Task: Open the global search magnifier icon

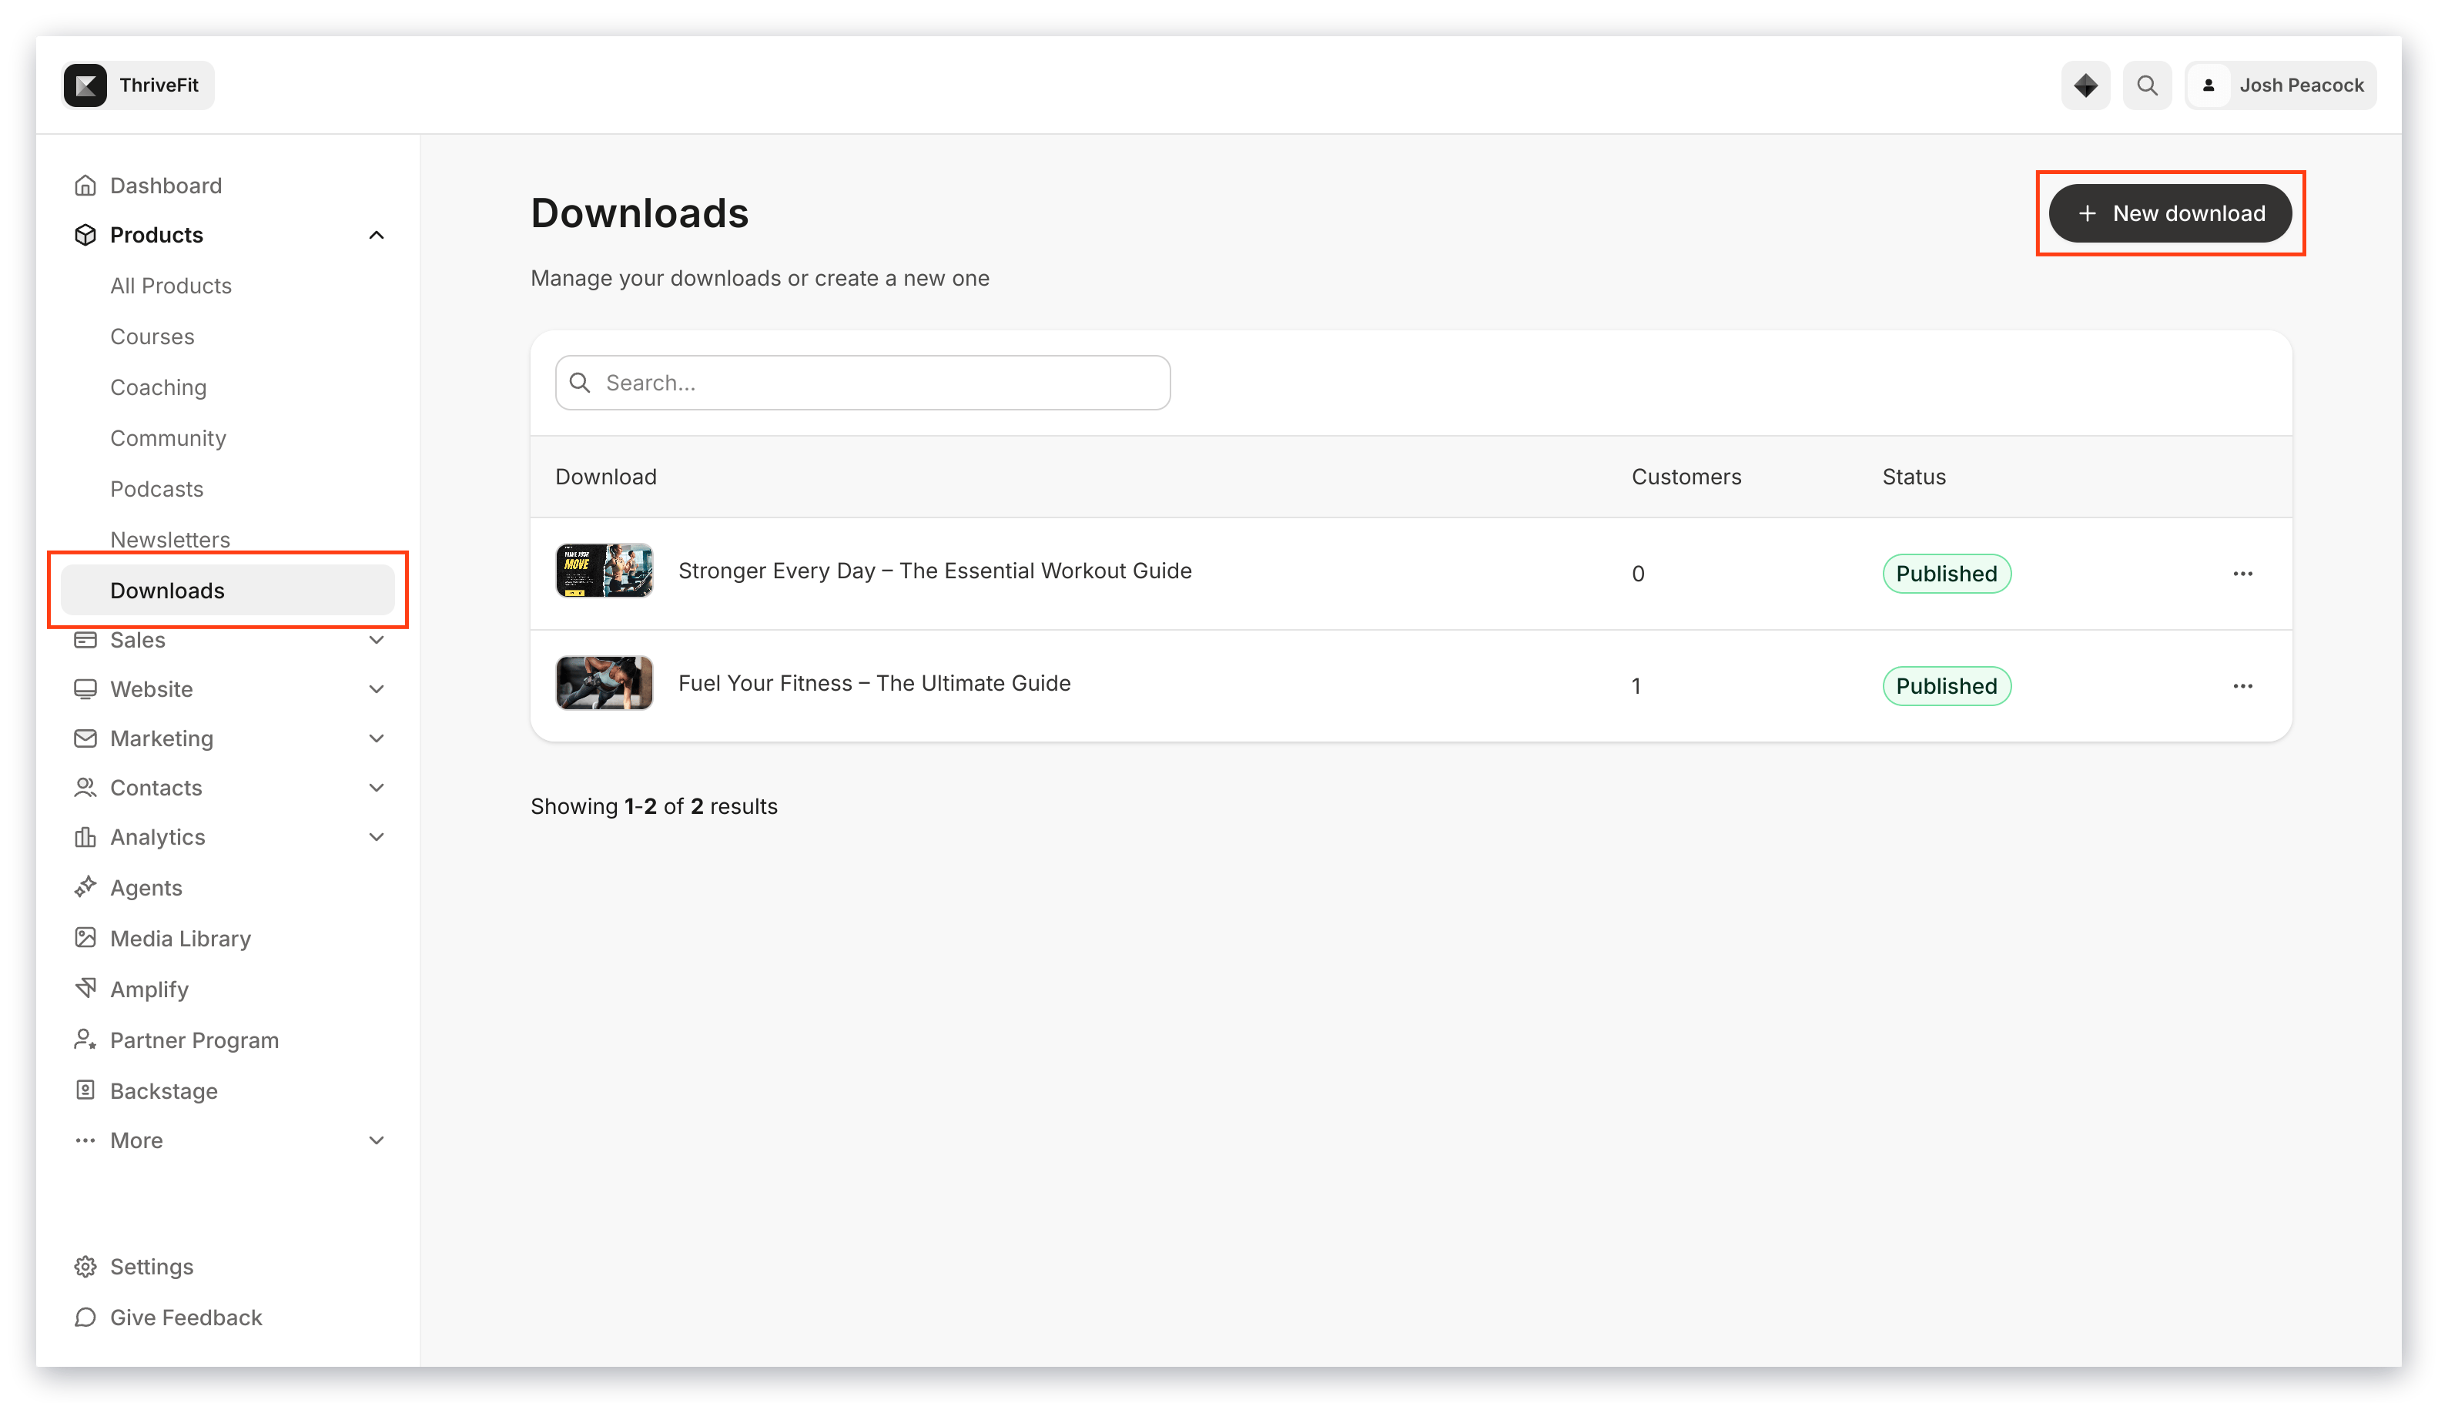Action: click(x=2146, y=85)
